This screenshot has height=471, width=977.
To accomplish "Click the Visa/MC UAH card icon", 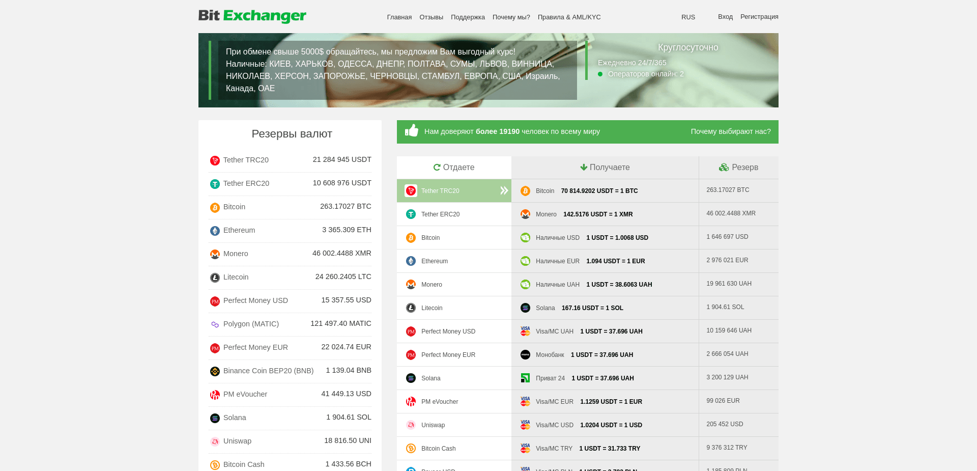I will tap(525, 331).
